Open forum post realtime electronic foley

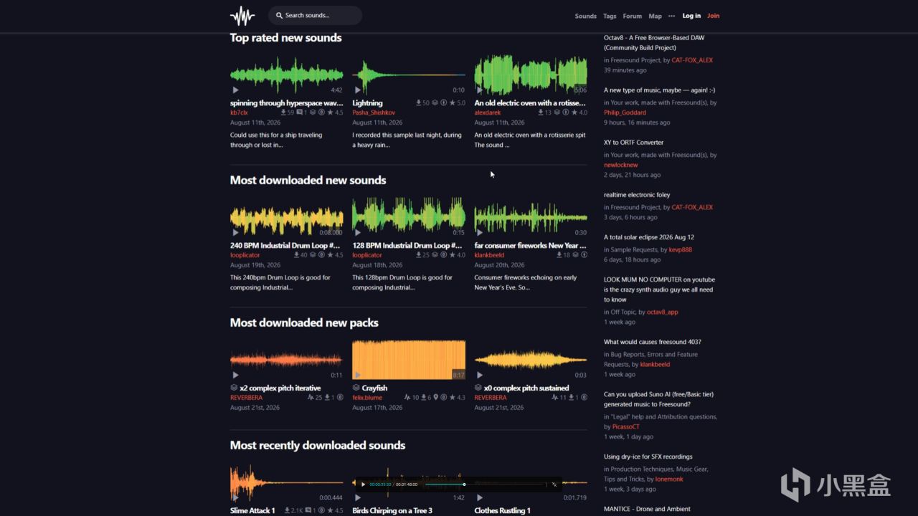tap(637, 195)
